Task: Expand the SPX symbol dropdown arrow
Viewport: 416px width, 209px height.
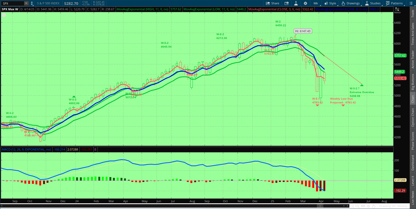Action: tap(26, 3)
